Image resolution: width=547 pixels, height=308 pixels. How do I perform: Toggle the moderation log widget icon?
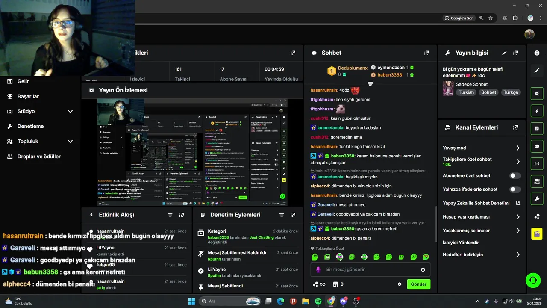point(537,128)
